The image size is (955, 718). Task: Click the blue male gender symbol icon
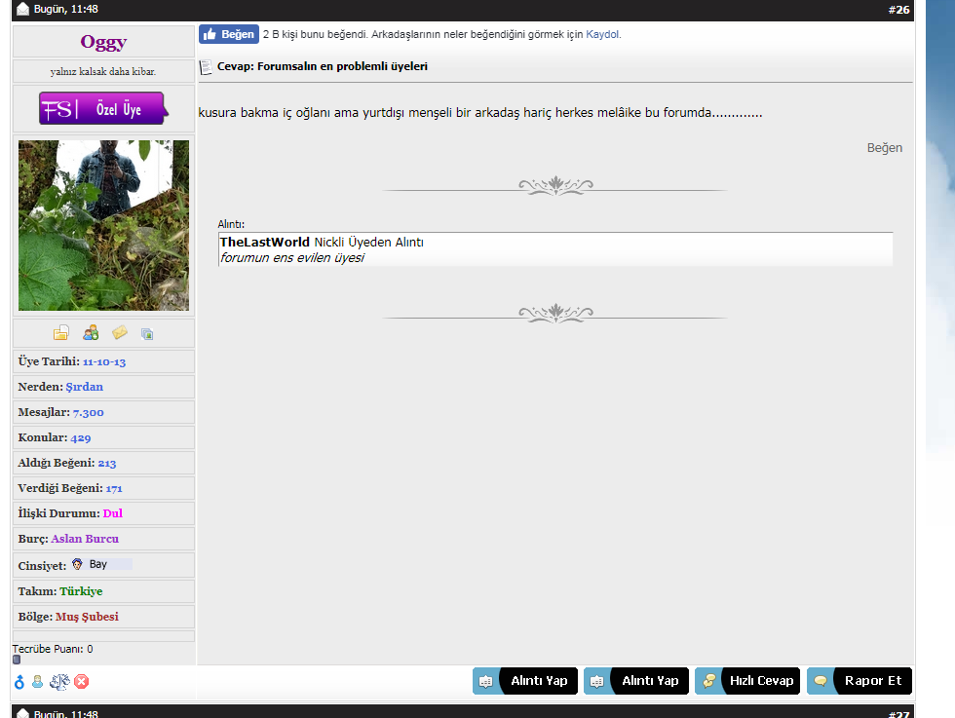click(x=19, y=681)
